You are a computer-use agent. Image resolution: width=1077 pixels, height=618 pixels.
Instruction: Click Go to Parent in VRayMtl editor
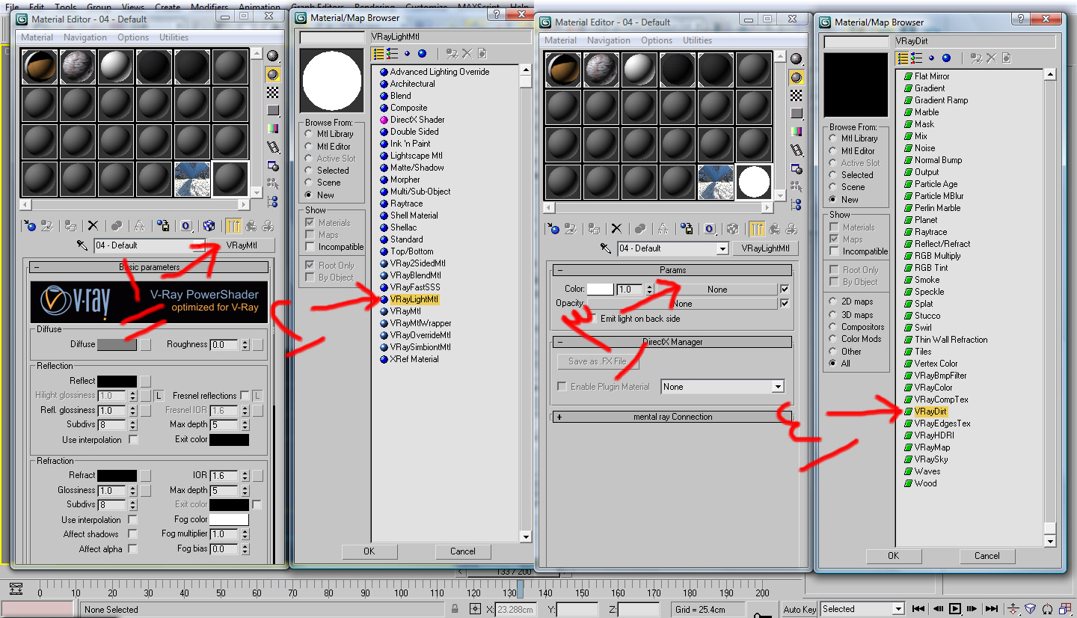click(x=251, y=225)
